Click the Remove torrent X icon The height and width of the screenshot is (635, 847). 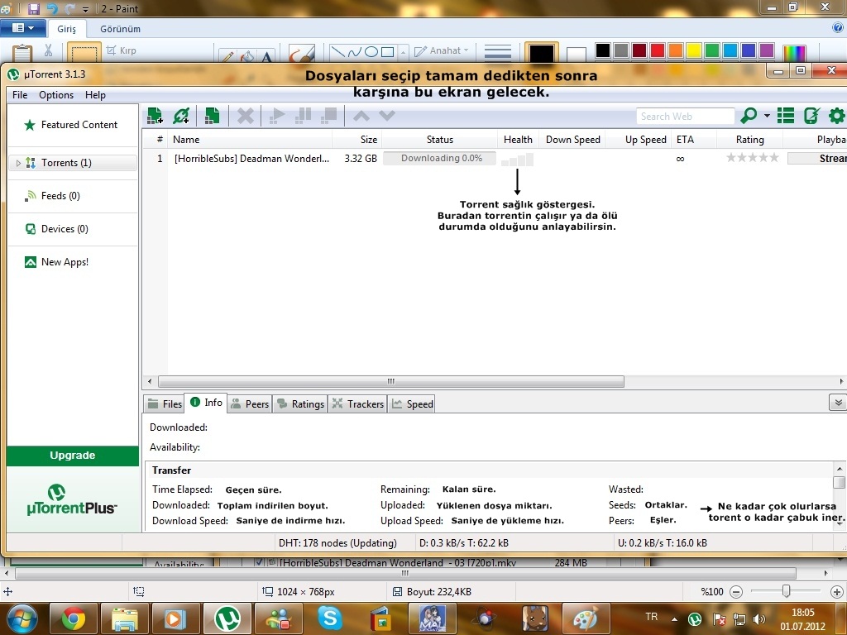245,116
